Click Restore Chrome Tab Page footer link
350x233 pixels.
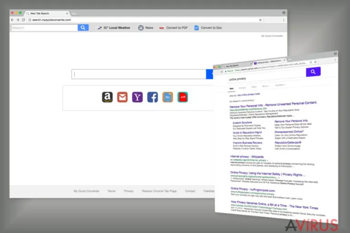pos(159,191)
